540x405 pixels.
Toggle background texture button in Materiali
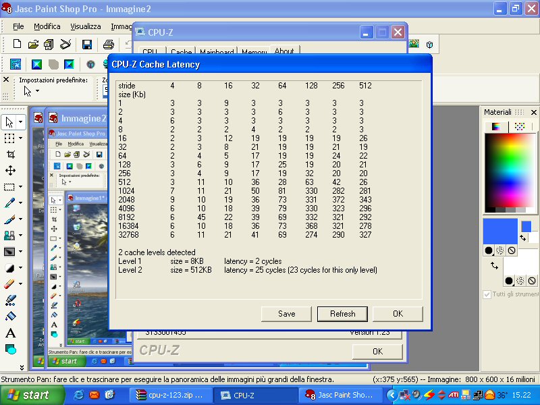click(x=520, y=281)
